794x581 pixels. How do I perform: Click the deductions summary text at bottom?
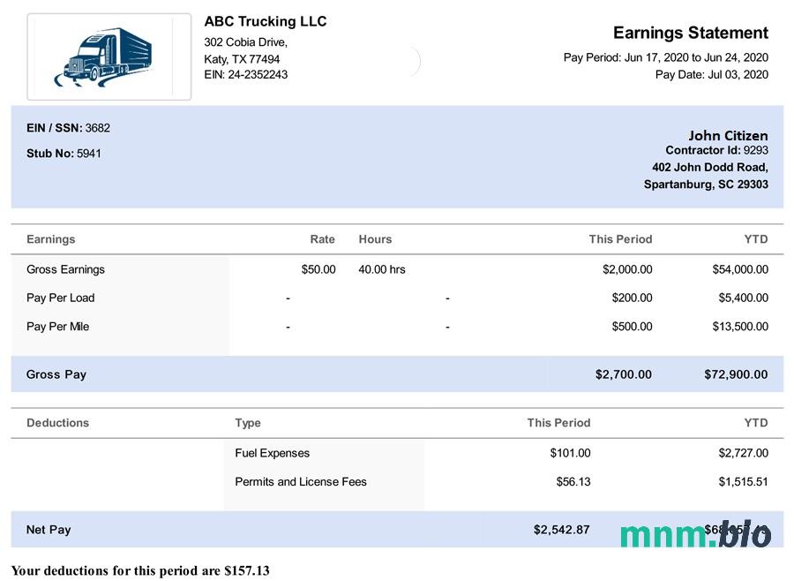click(140, 570)
